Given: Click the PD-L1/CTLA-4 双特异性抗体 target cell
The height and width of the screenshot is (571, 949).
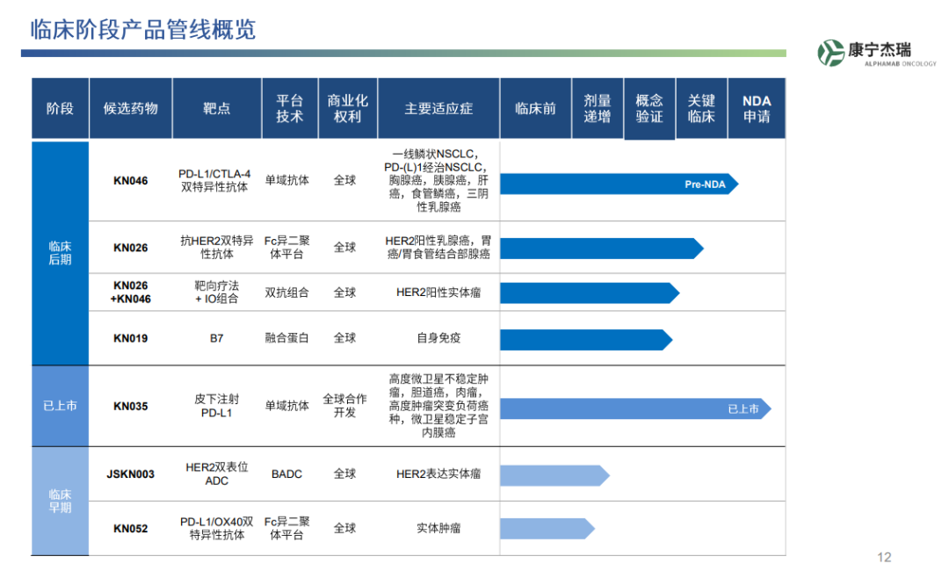Looking at the screenshot, I should [215, 180].
